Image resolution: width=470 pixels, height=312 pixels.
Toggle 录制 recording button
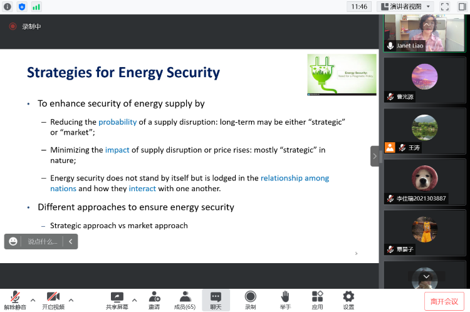coord(250,299)
